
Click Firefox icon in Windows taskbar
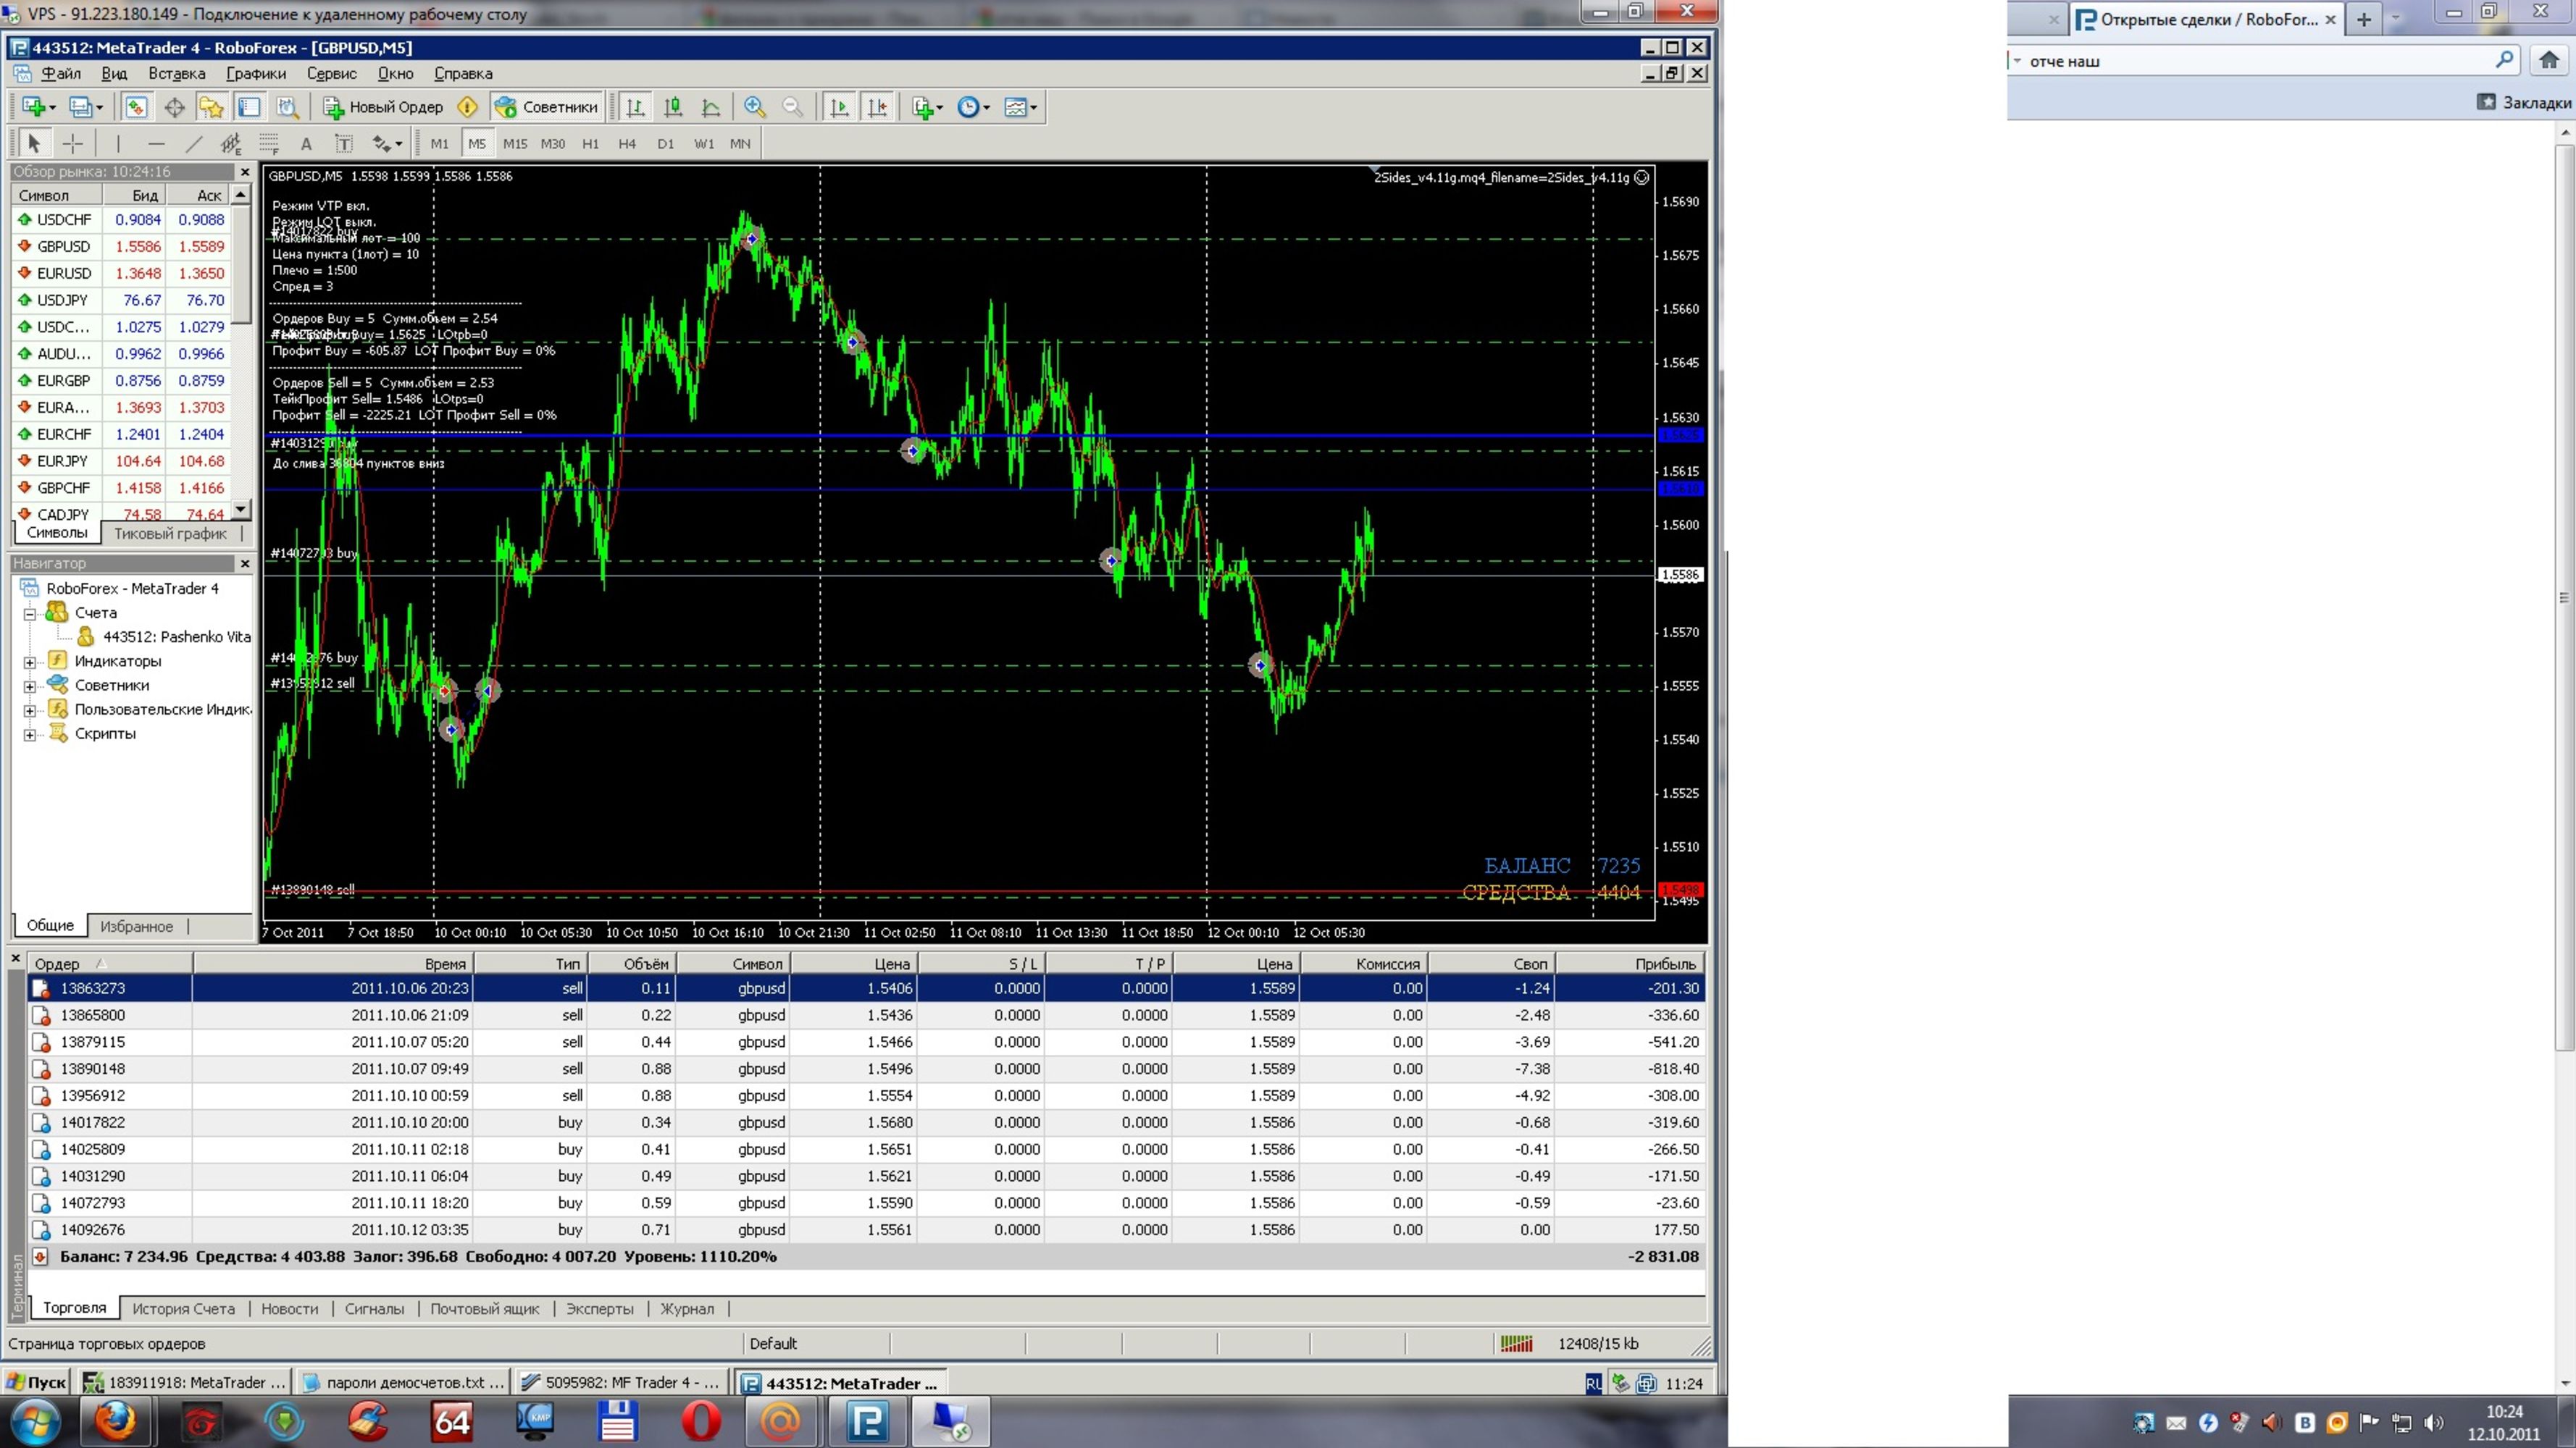(x=115, y=1420)
